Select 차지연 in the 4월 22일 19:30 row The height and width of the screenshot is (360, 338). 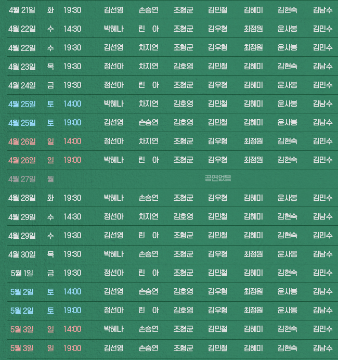[149, 47]
